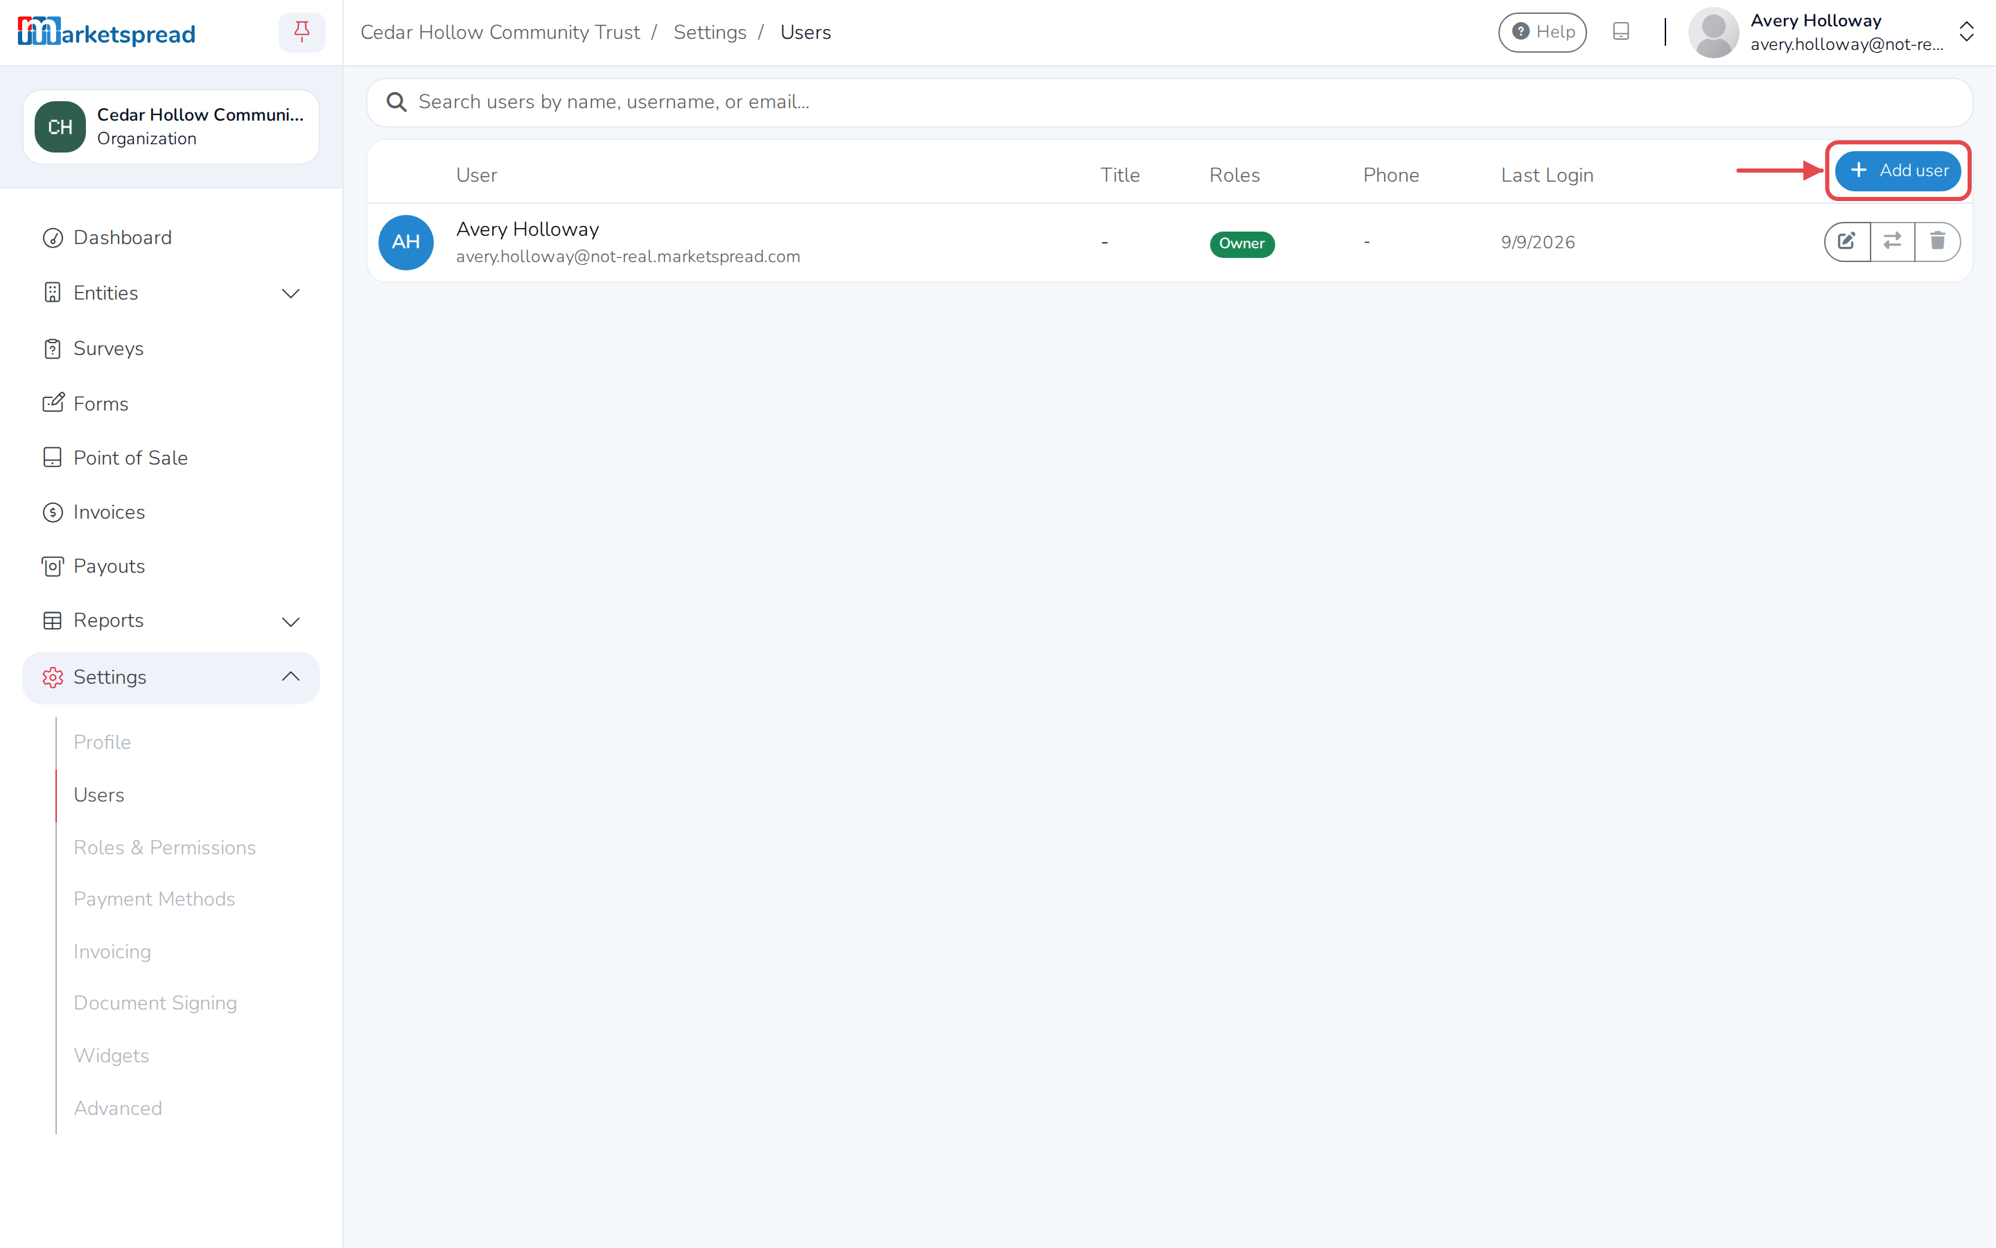
Task: Click the Owner role badge
Action: (1241, 243)
